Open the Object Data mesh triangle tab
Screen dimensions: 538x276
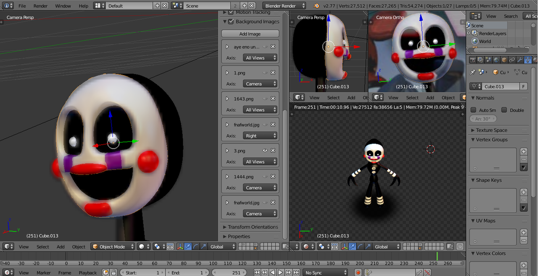click(528, 60)
